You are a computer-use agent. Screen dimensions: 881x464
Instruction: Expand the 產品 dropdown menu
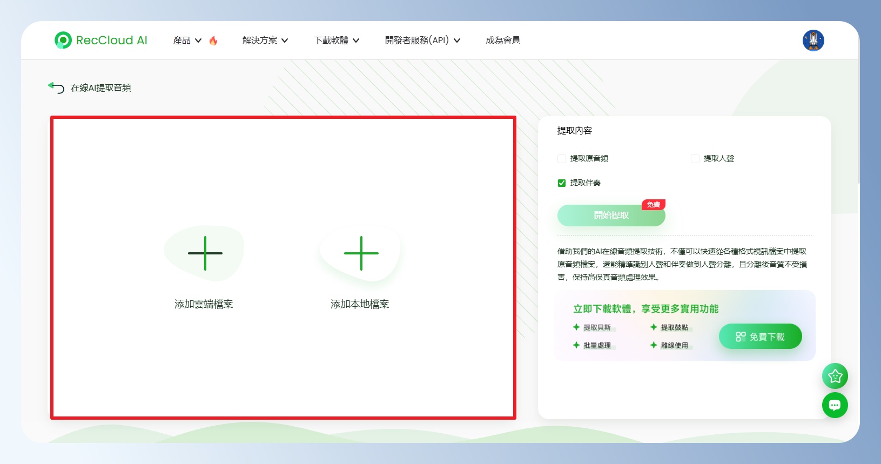pos(187,41)
